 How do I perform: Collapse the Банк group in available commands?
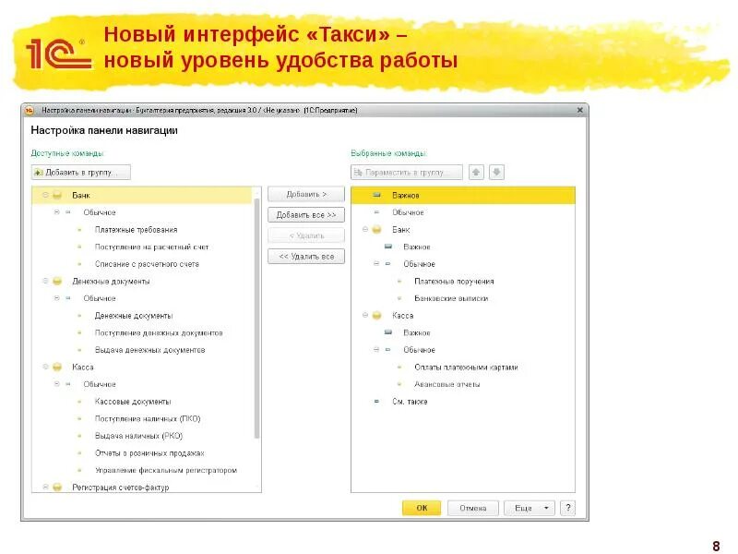pos(45,195)
